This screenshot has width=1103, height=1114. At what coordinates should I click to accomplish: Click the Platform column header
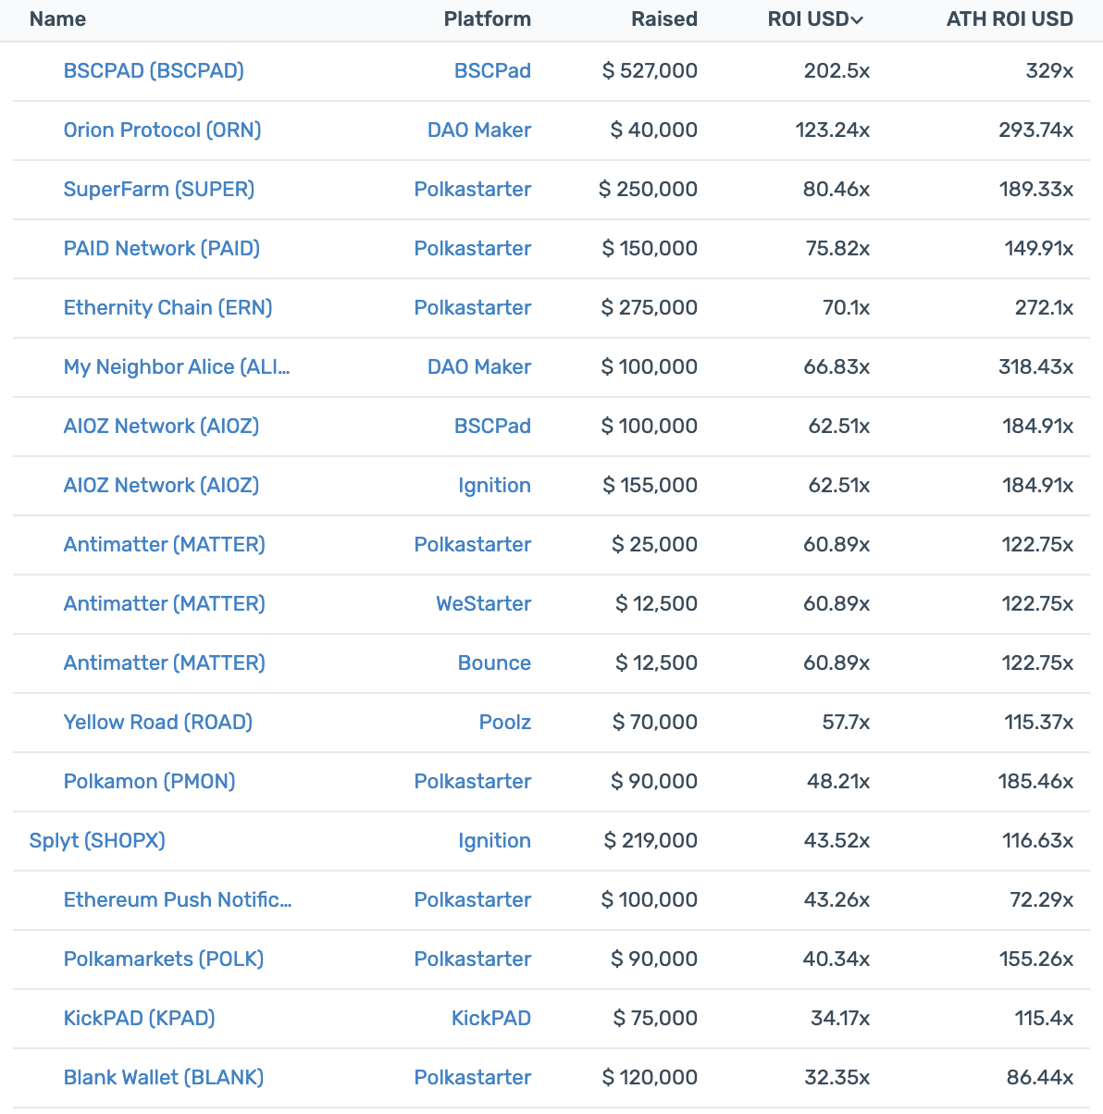pos(487,19)
